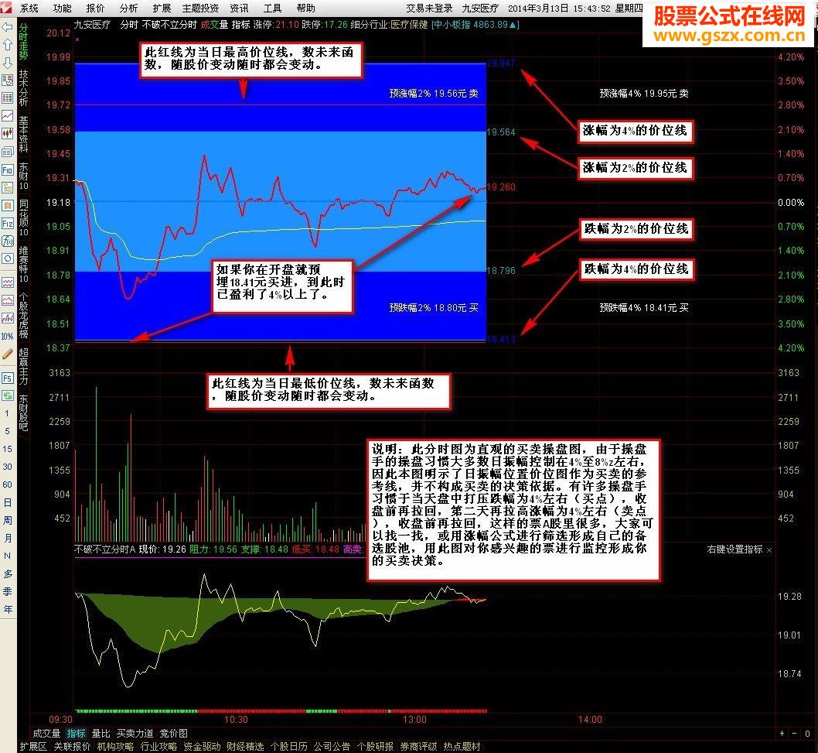
Task: Open the 系统 menu
Action: pos(29,9)
